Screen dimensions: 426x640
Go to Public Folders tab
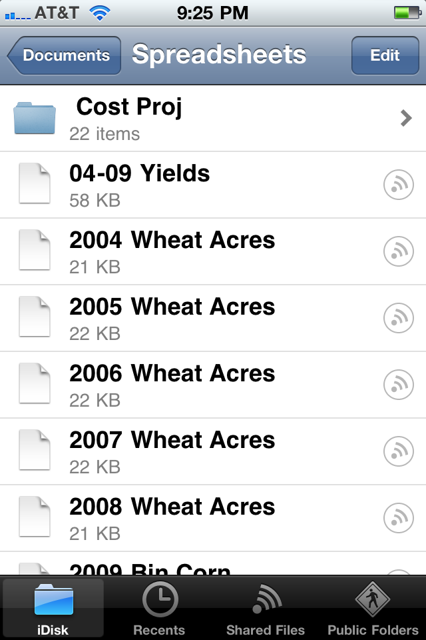pyautogui.click(x=373, y=609)
